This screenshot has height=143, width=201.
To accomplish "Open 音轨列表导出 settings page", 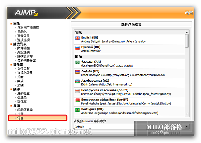I will 26,61.
